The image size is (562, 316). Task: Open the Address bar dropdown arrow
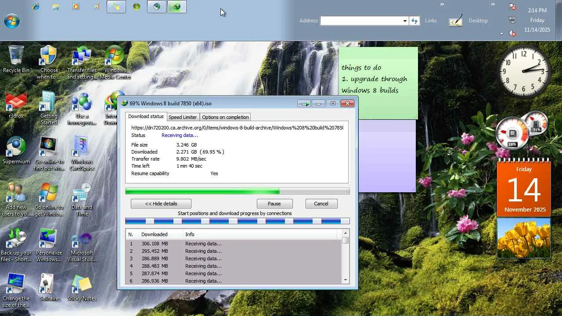coord(405,21)
